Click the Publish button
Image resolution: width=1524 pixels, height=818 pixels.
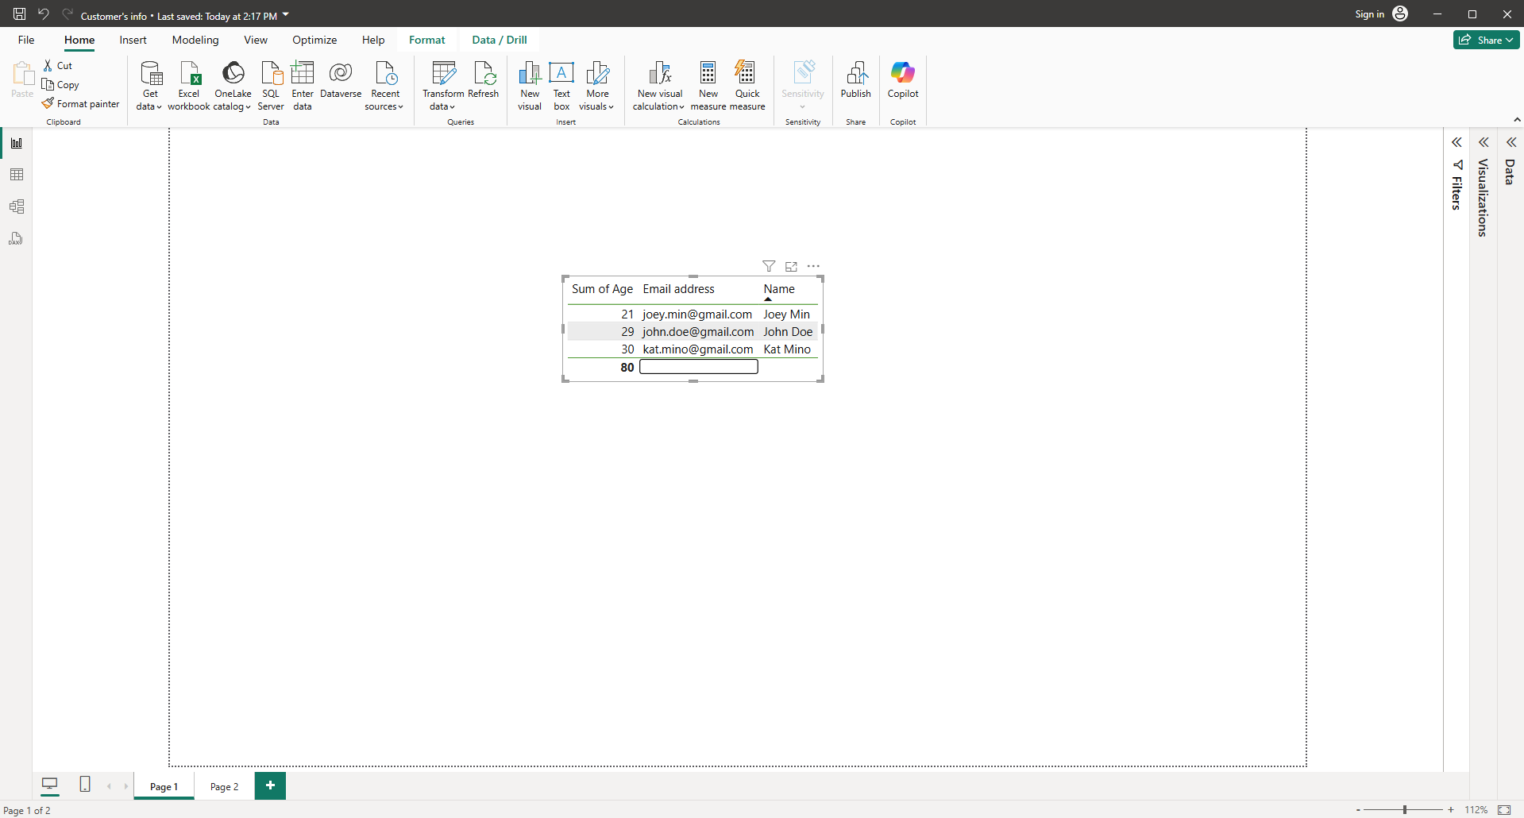click(x=855, y=79)
